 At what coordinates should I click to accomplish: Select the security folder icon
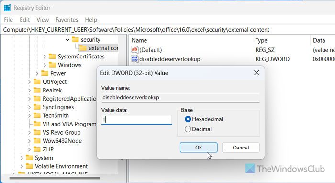(75, 40)
